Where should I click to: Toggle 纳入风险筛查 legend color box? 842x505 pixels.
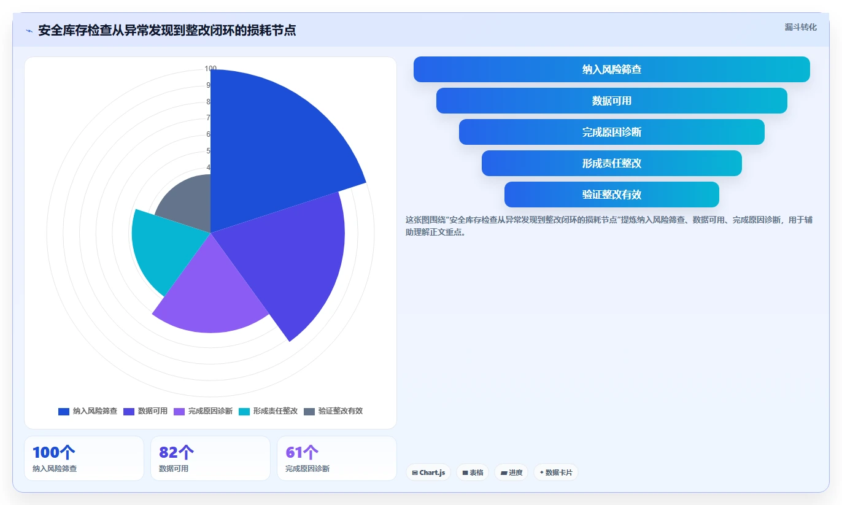64,411
